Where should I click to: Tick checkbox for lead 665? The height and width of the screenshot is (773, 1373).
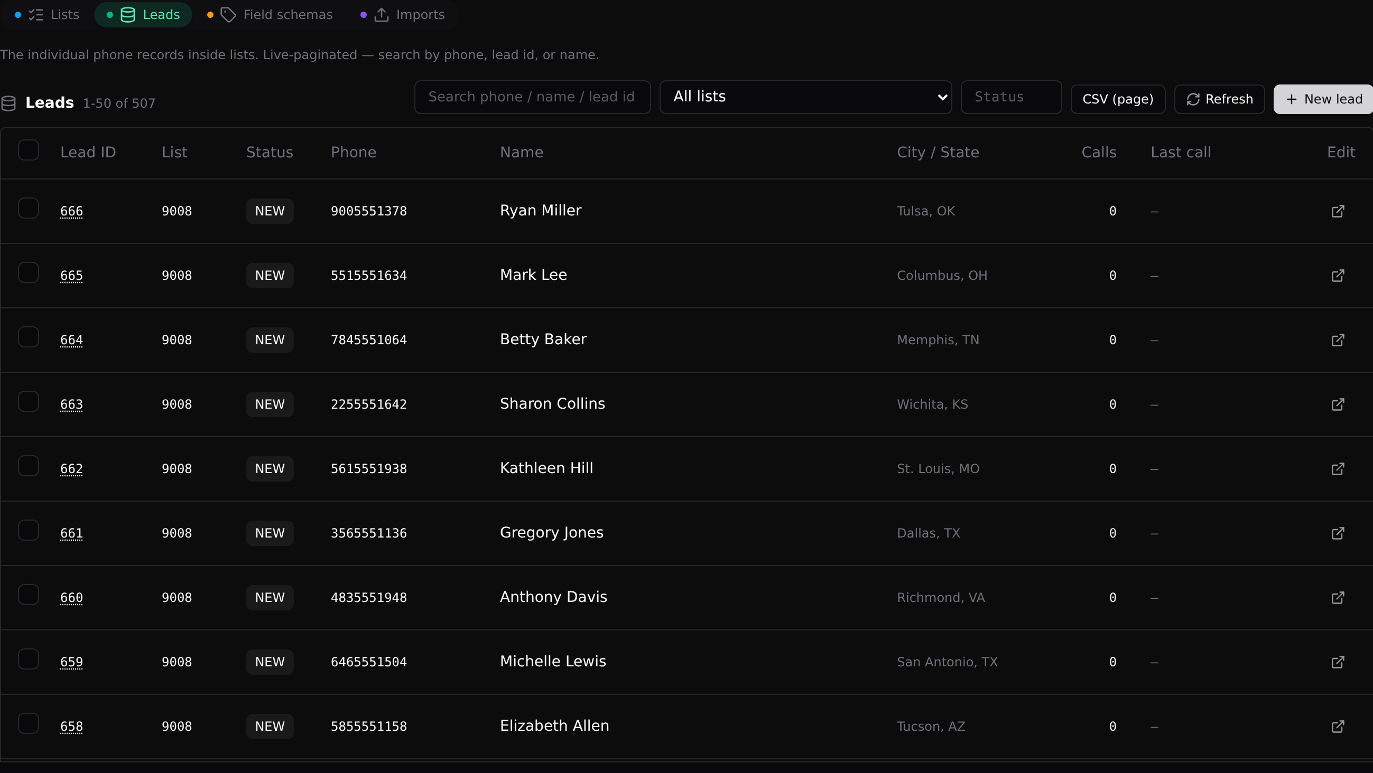28,272
